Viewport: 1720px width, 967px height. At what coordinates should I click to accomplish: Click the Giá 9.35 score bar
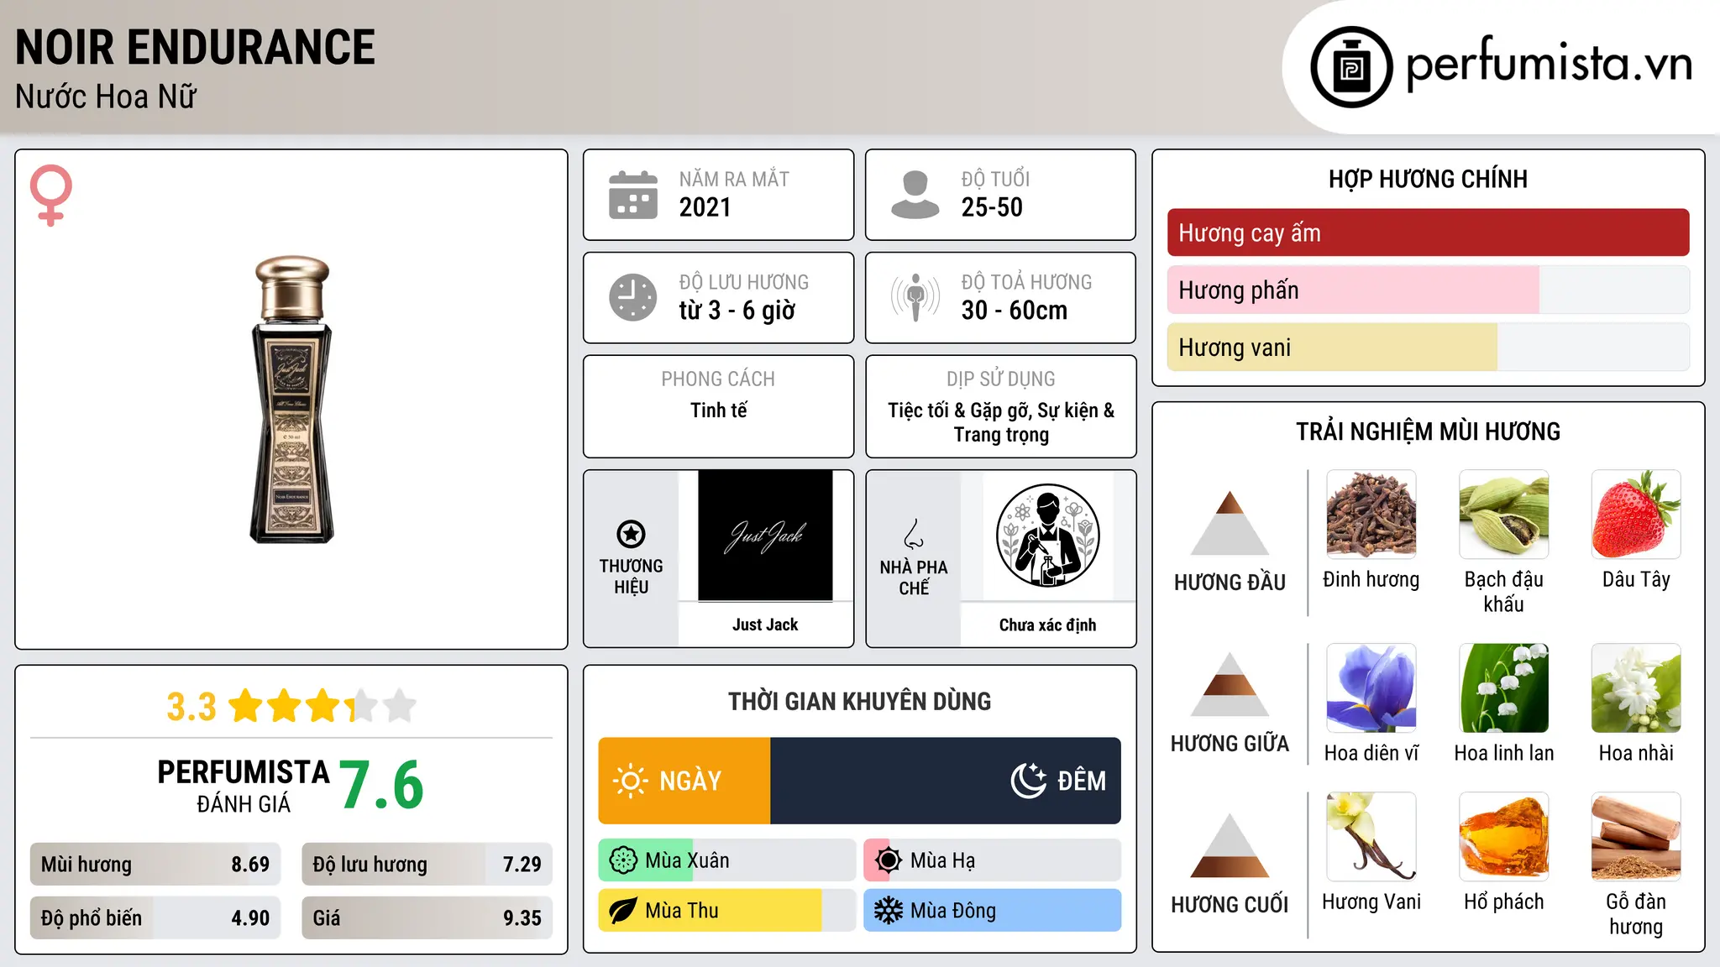click(x=427, y=918)
